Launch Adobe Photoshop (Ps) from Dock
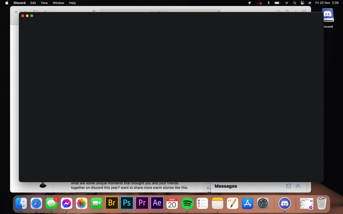 point(127,203)
